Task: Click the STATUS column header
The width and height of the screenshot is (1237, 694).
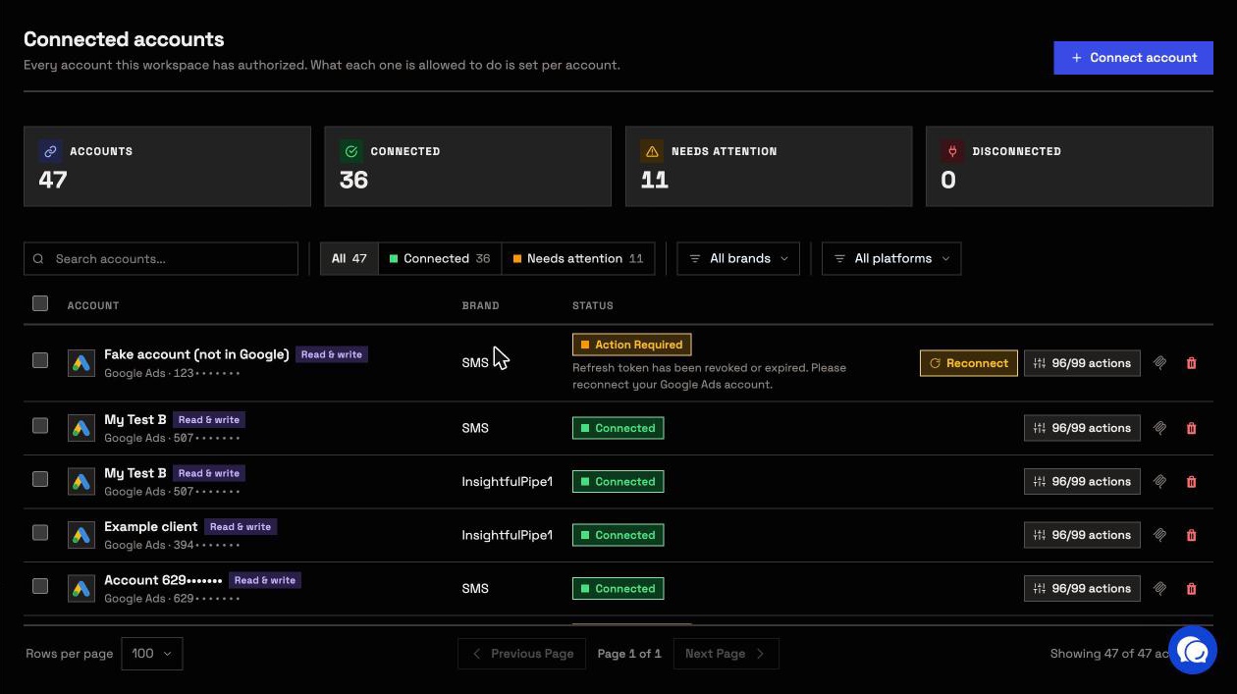Action: pyautogui.click(x=593, y=305)
